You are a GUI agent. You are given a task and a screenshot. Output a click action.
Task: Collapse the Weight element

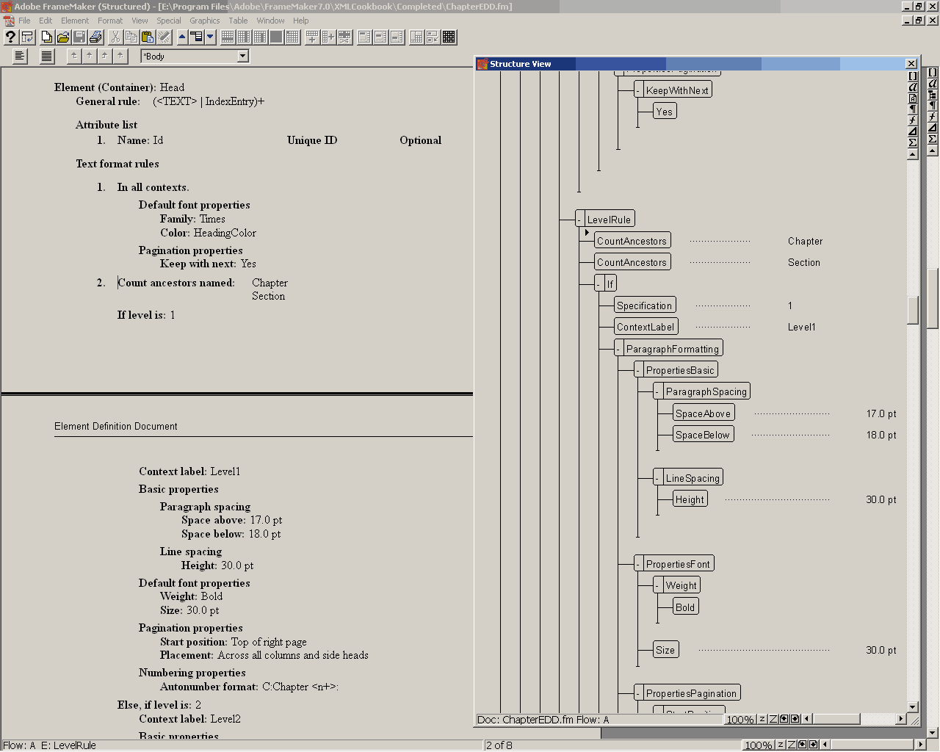(659, 585)
